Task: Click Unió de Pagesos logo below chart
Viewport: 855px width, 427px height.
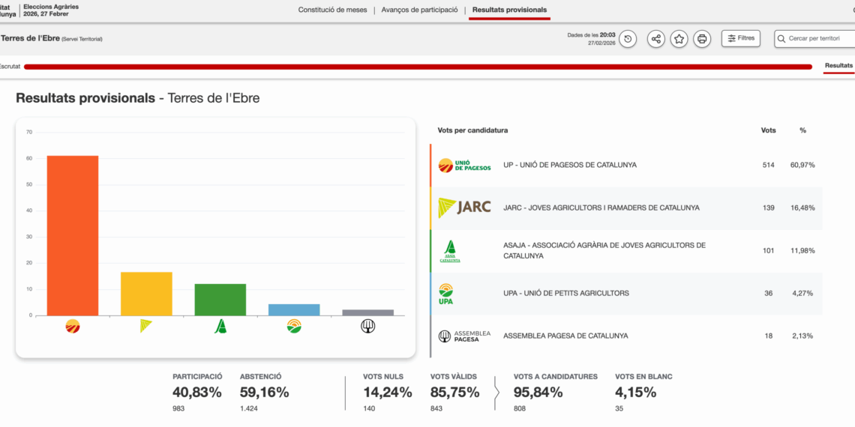Action: click(x=73, y=326)
